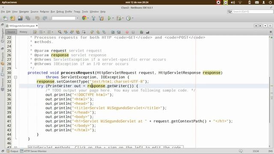Screen dimensions: 274x154
Task: Open the Refactor menu
Action: [x=45, y=12]
